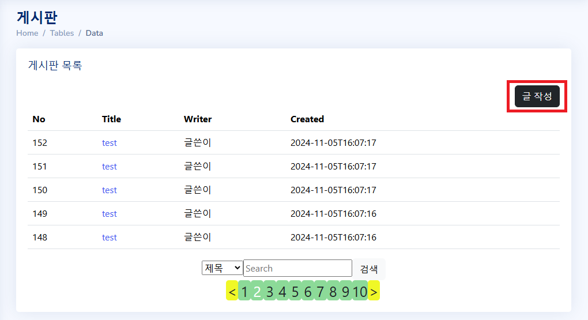Select the number 150 cell
Screen dimensions: 588x320
tap(40, 190)
